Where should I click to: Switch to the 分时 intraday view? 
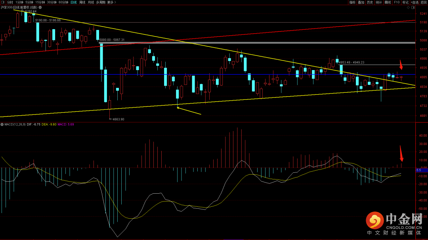[x=10, y=2]
